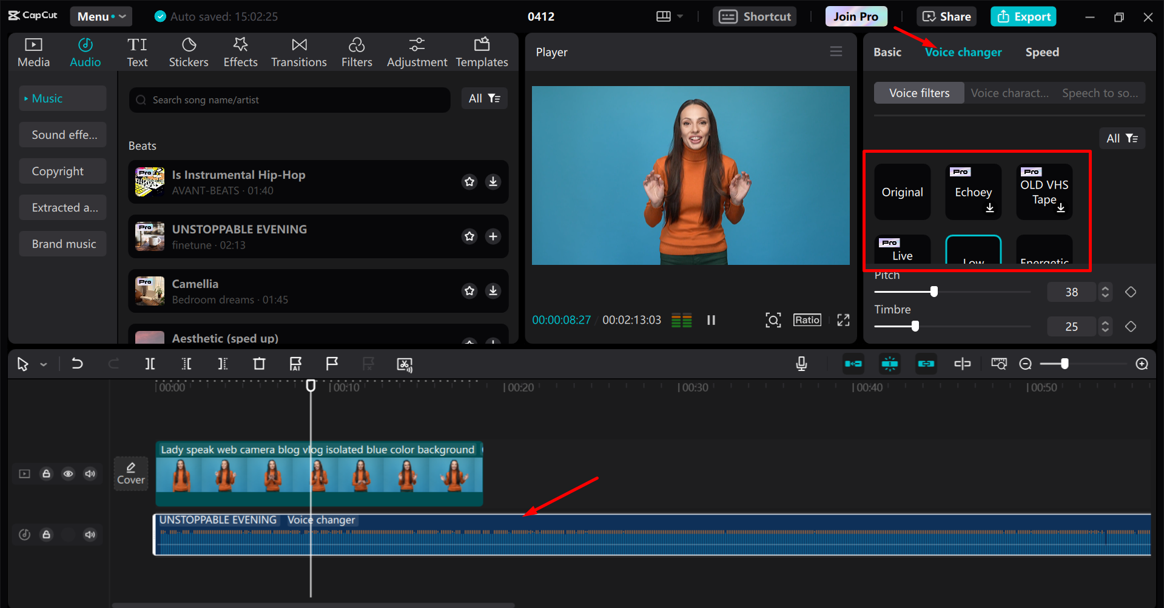Viewport: 1164px width, 608px height.
Task: Open the layout dropdown in title bar
Action: 670,16
